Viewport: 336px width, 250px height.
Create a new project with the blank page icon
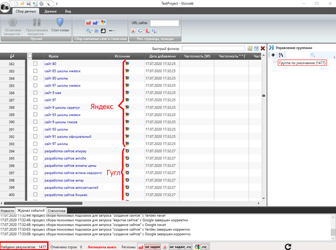pos(16,3)
